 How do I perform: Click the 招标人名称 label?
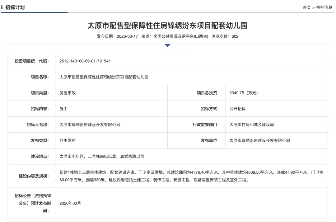pos(38,125)
